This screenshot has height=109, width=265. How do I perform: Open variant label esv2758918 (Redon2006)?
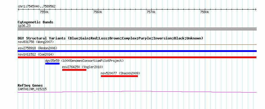pyautogui.click(x=38, y=48)
